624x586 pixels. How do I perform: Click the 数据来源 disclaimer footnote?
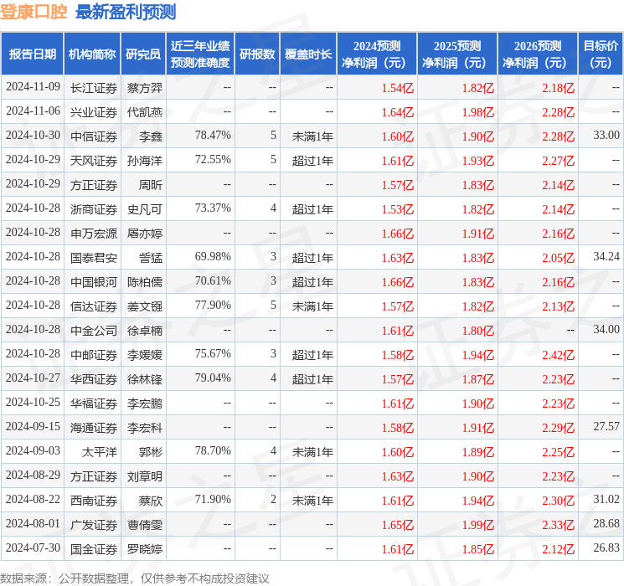coord(135,578)
